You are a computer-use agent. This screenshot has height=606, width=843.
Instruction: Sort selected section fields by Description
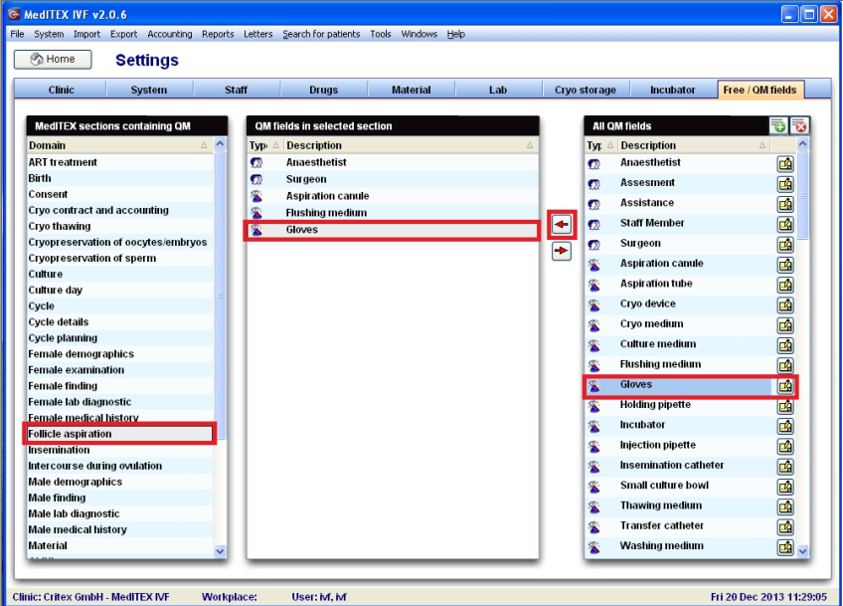[x=411, y=145]
